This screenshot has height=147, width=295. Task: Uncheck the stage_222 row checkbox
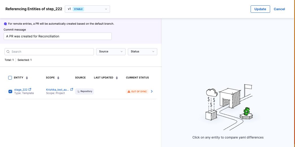pos(10,91)
